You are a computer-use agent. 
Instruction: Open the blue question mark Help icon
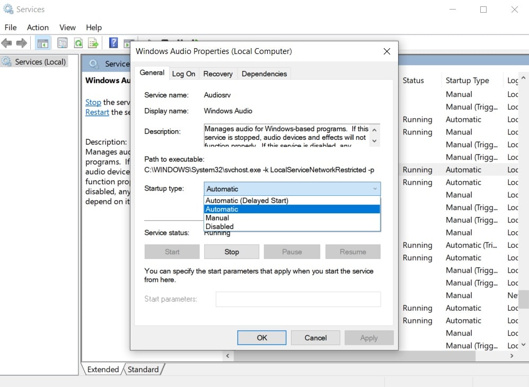(113, 43)
